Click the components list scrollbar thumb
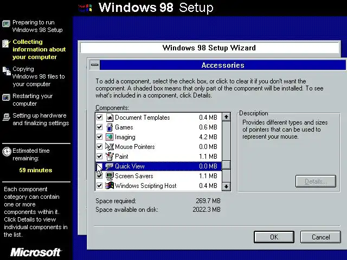This screenshot has height=260, width=347. click(226, 165)
